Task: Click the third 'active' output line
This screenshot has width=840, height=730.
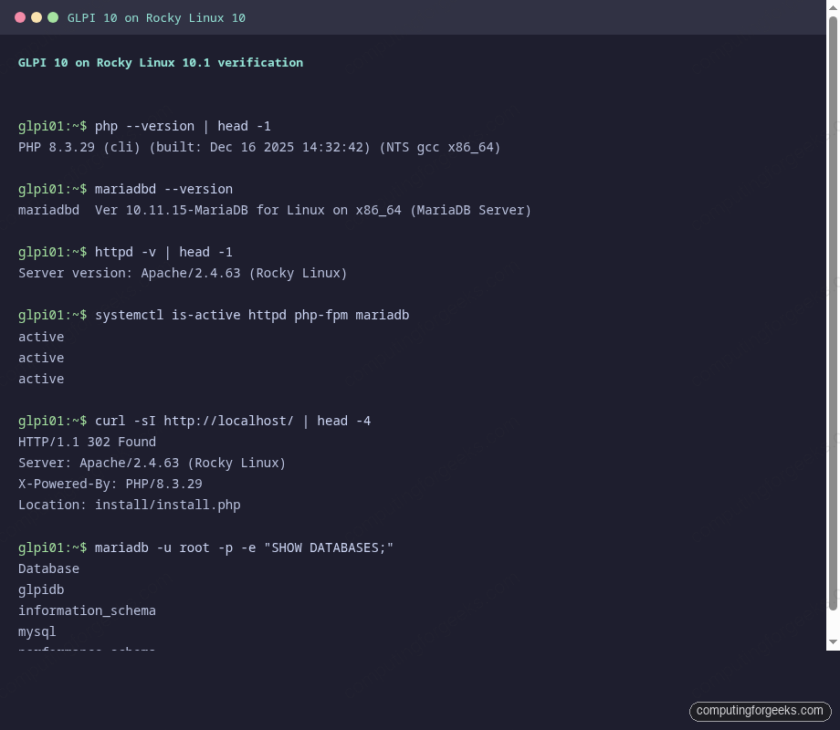Action: pyautogui.click(x=41, y=379)
